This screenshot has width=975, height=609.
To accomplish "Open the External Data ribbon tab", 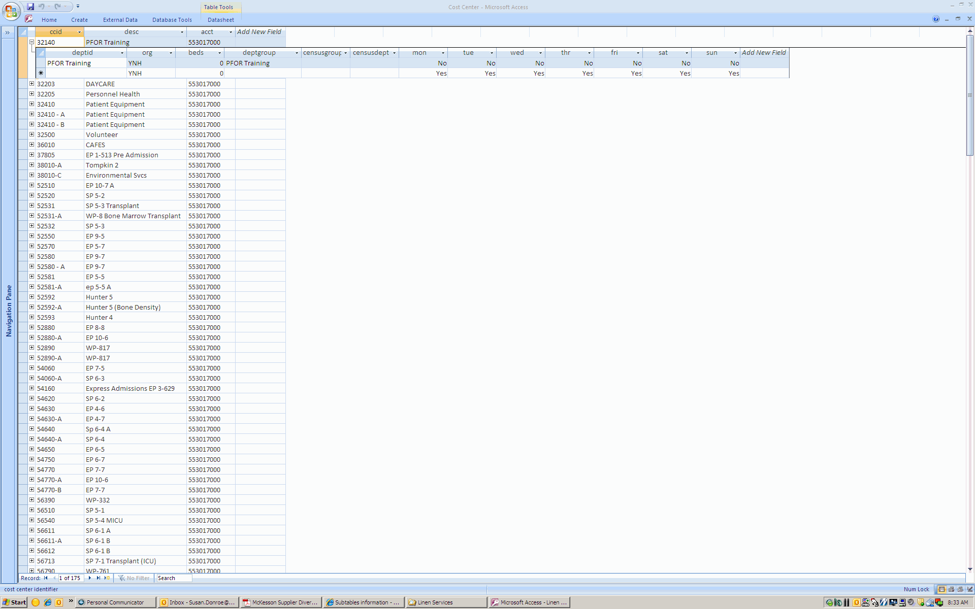I will pos(120,20).
